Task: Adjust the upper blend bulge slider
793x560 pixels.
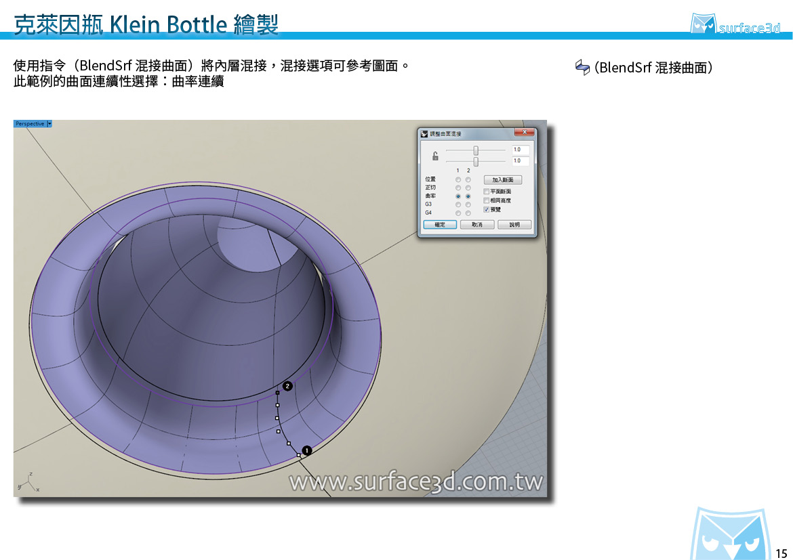Action: coord(475,150)
